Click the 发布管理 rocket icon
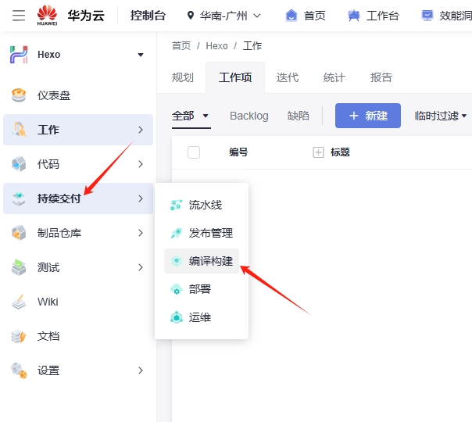 (x=177, y=233)
